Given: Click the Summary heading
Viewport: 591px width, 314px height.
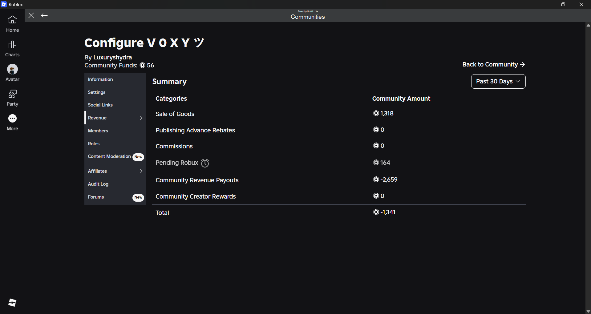Looking at the screenshot, I should pyautogui.click(x=169, y=82).
